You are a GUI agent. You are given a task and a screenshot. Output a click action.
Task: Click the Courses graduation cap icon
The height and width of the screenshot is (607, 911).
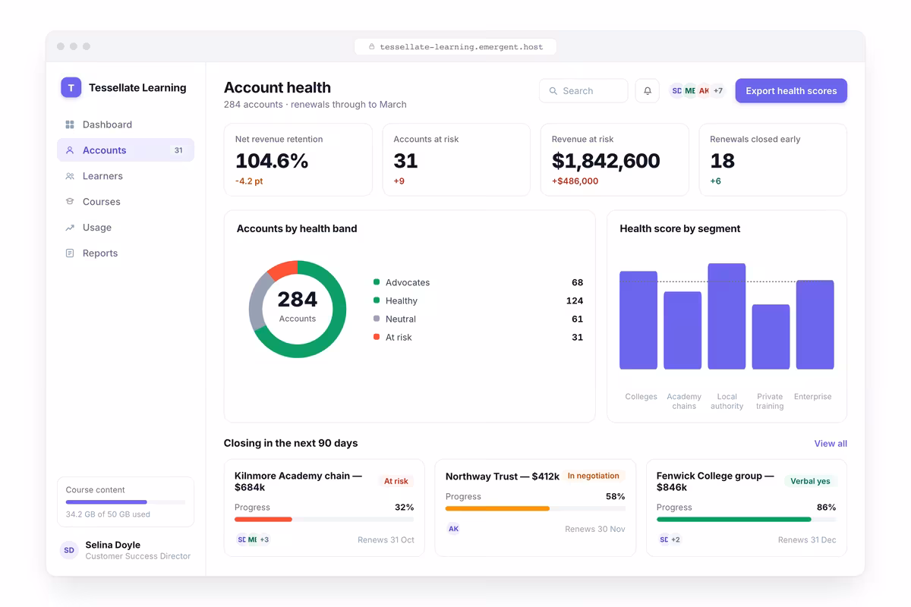point(70,202)
